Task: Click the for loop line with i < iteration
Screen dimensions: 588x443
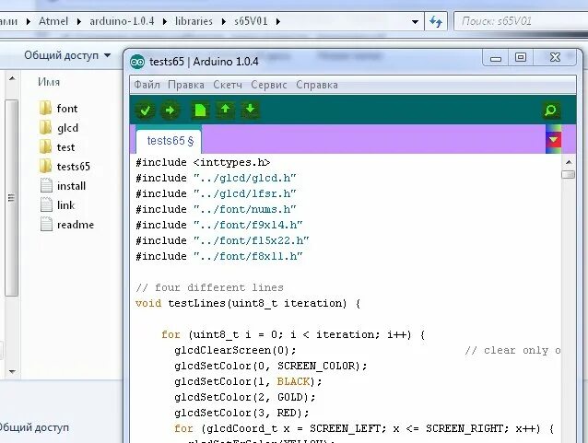Action: (293, 334)
